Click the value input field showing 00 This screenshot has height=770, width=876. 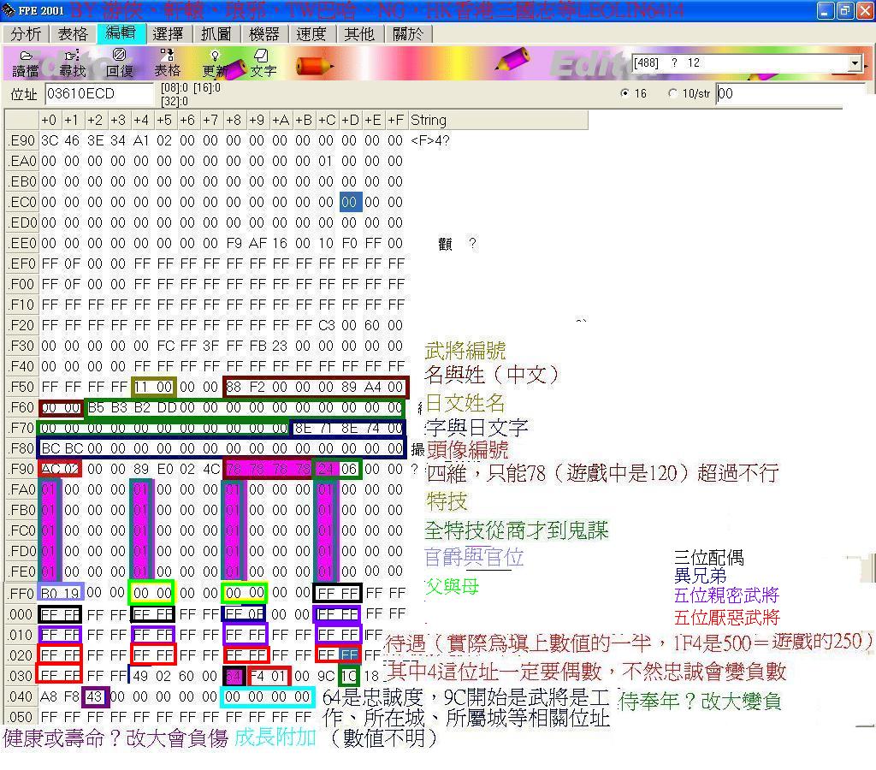click(x=789, y=93)
